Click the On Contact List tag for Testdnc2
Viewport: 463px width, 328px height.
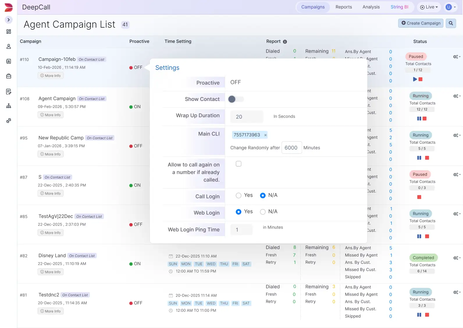[x=75, y=295]
